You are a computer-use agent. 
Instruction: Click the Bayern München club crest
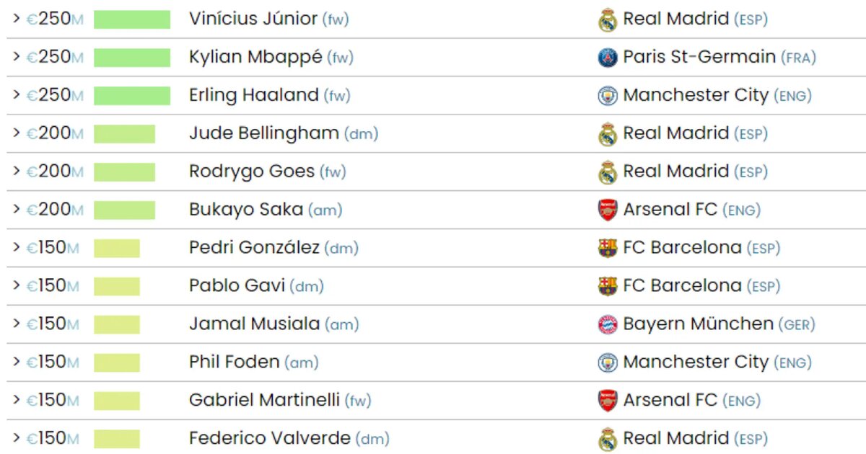point(608,324)
